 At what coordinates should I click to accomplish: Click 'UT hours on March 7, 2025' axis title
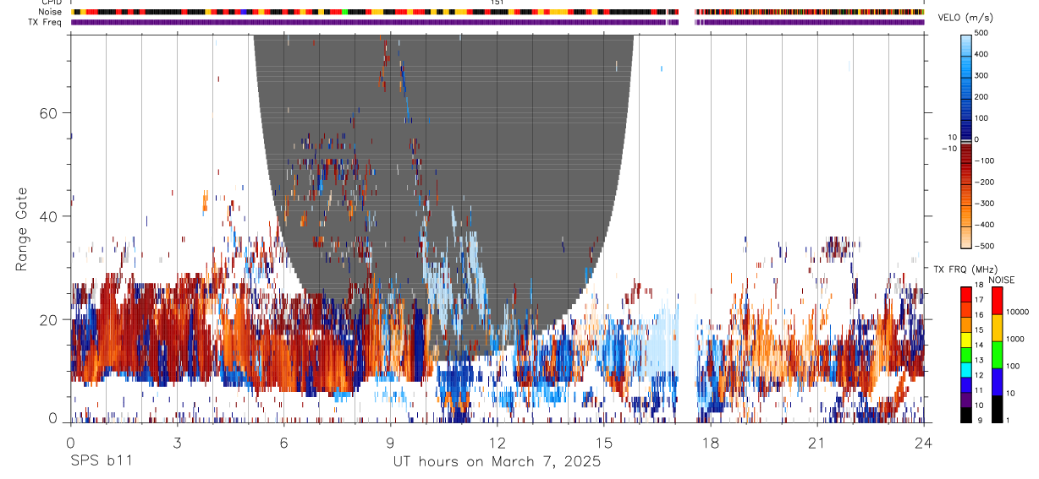click(497, 462)
